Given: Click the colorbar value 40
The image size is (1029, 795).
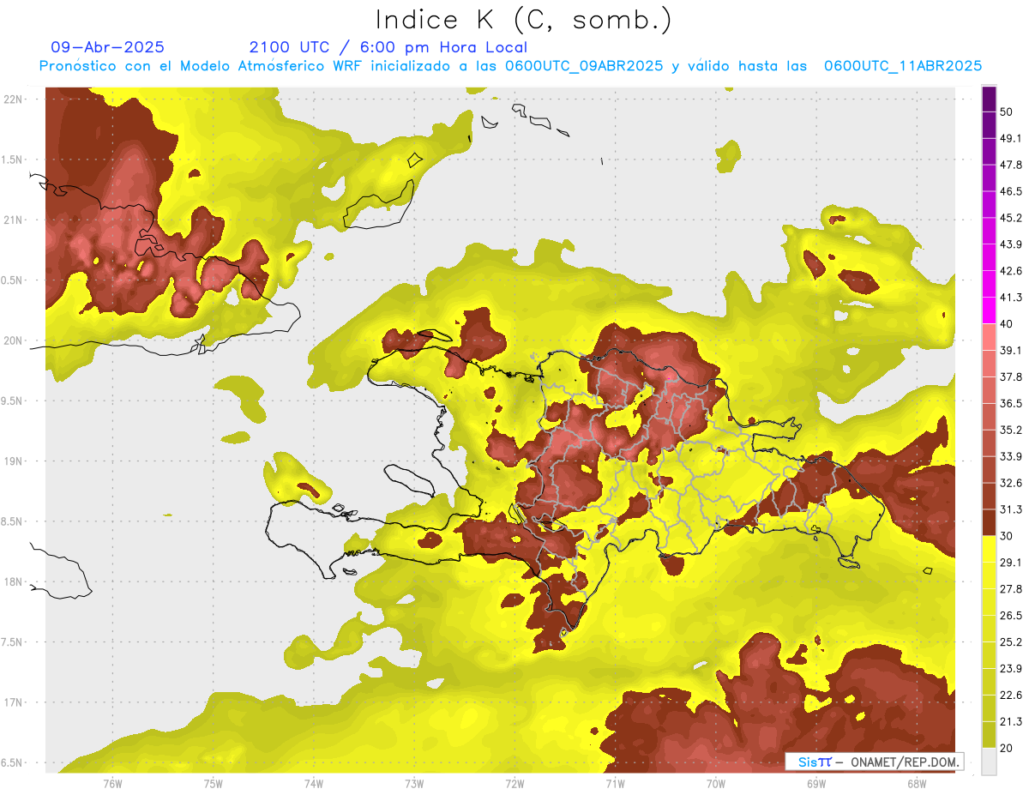Looking at the screenshot, I should click(x=1008, y=323).
